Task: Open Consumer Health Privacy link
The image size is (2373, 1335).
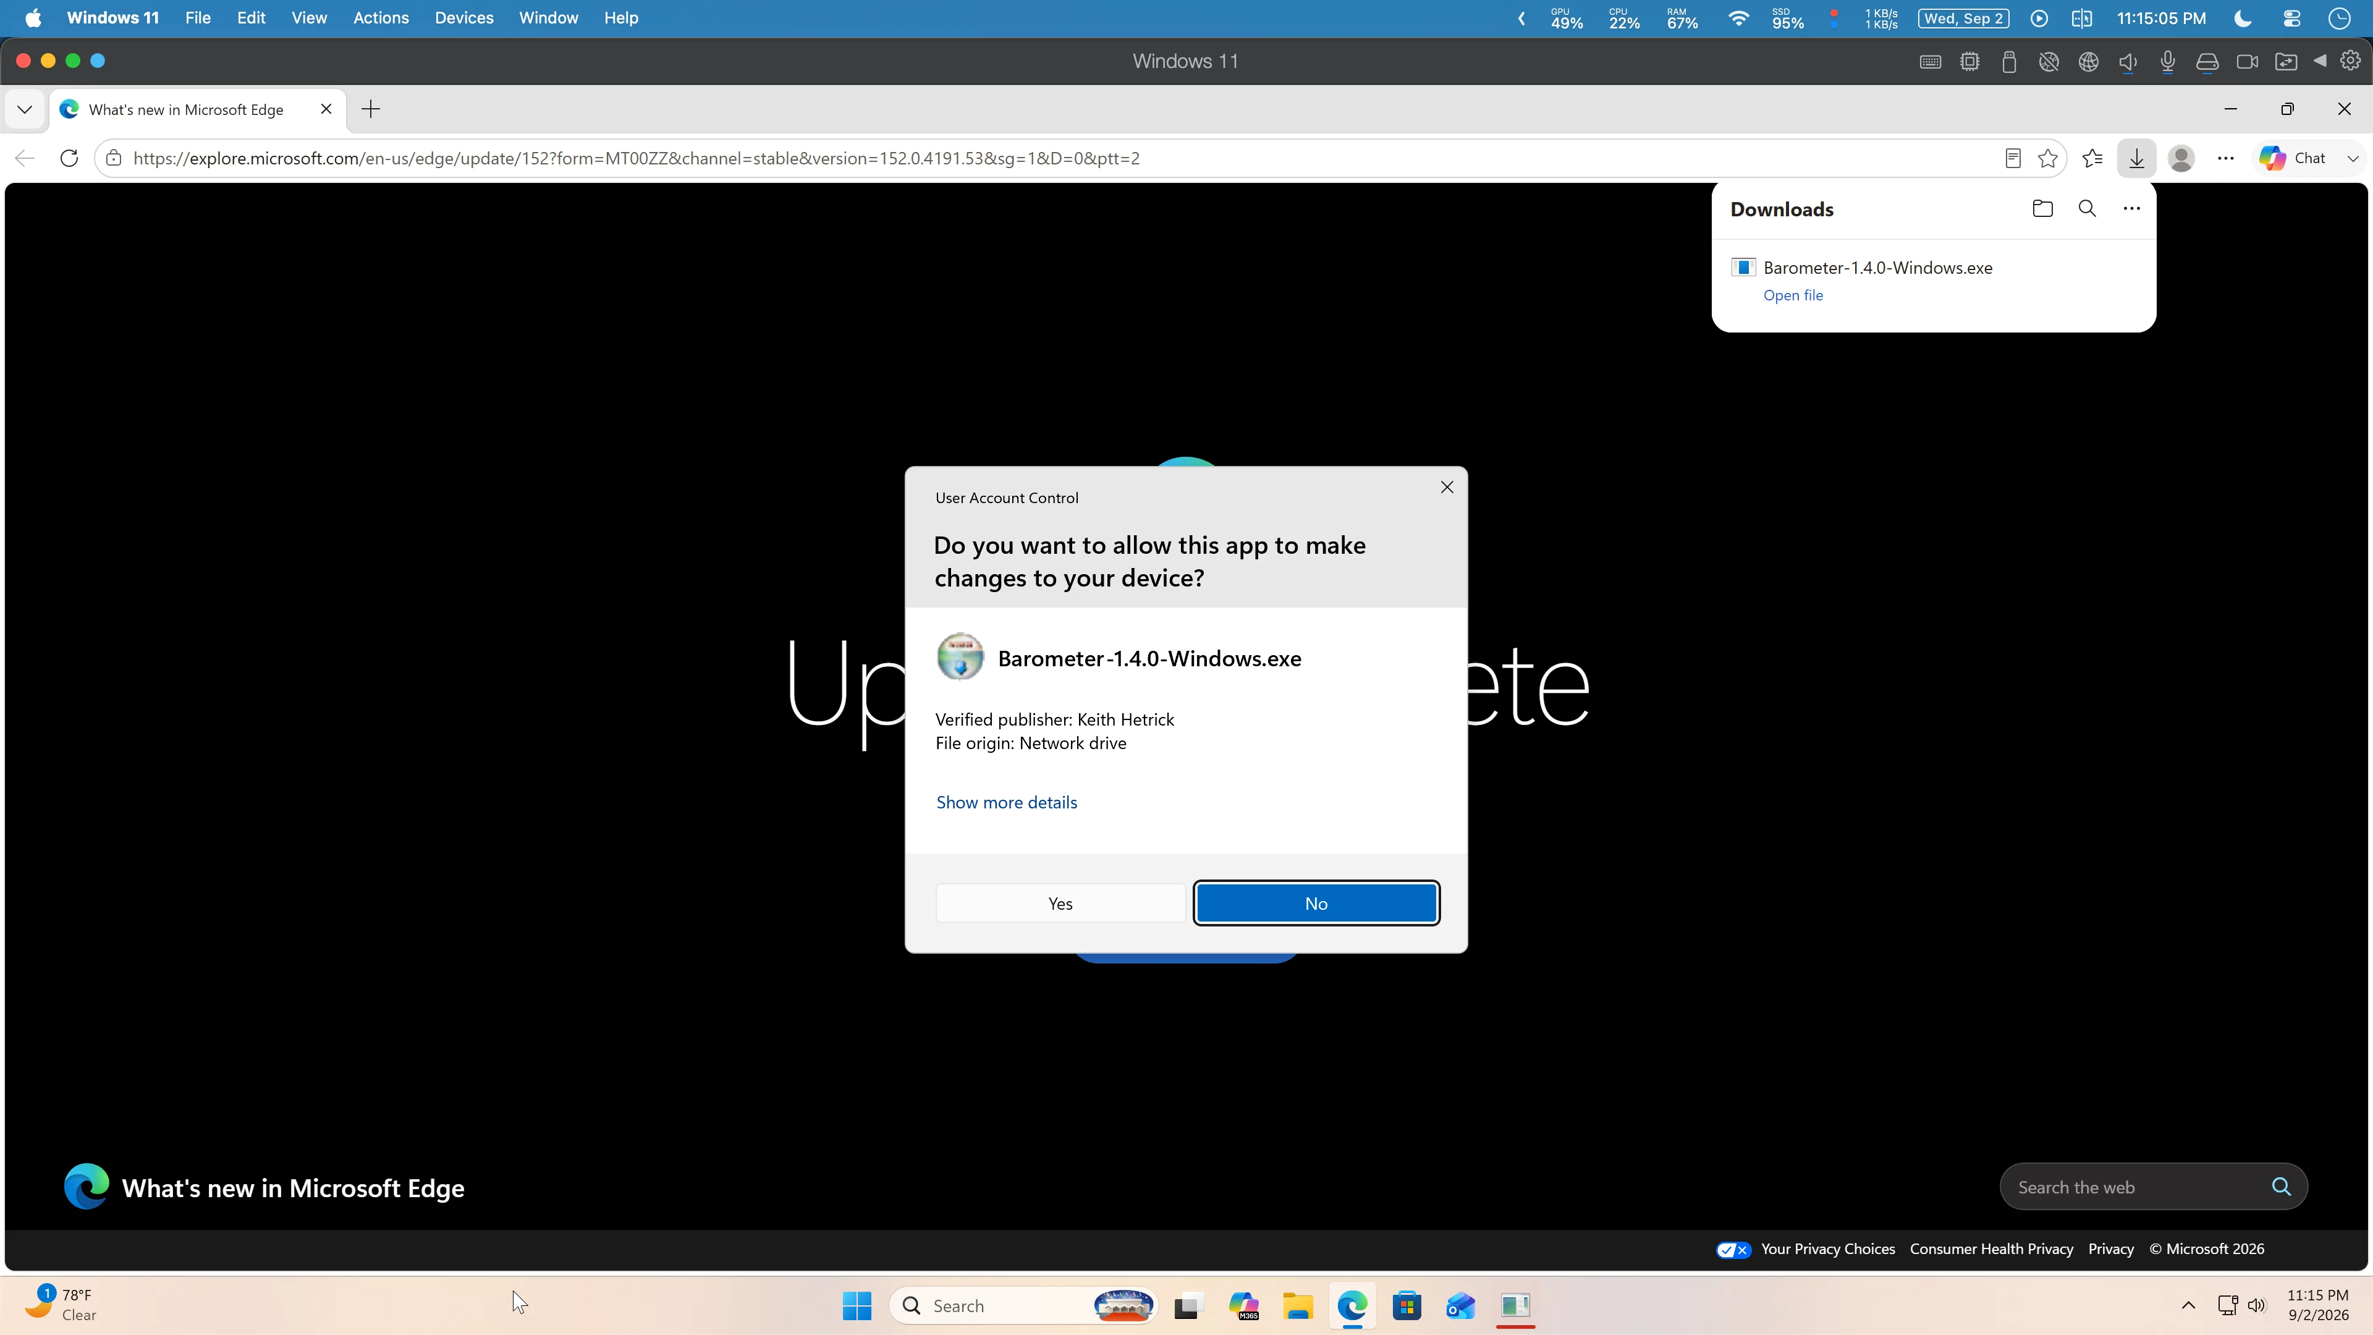Action: [x=1992, y=1248]
